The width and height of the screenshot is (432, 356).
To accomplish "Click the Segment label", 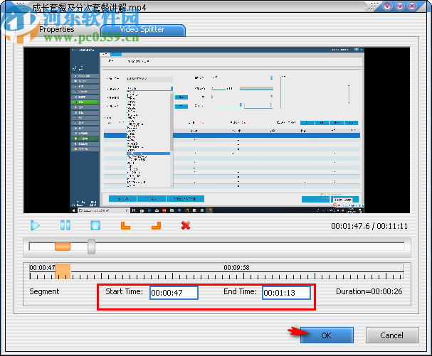I will tap(44, 291).
